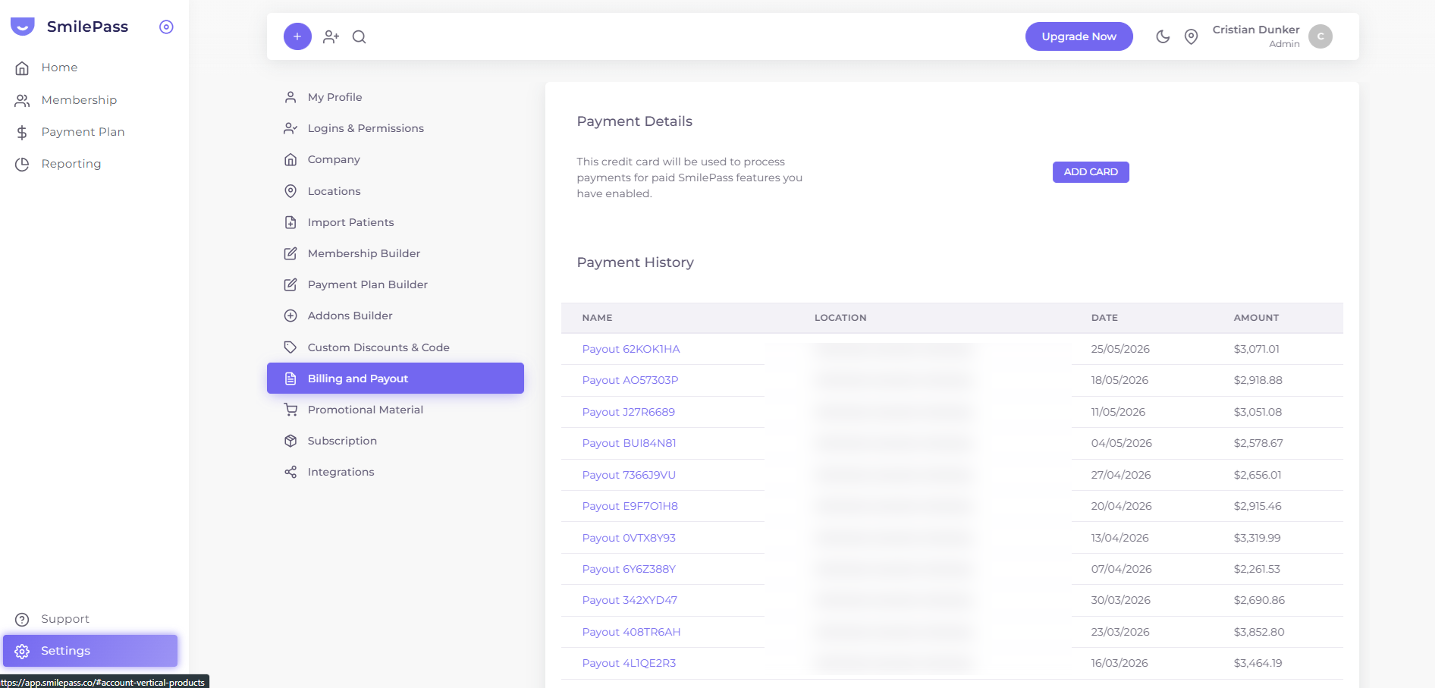Open the Payout 62KOK1HA link
The width and height of the screenshot is (1435, 688).
coord(631,349)
